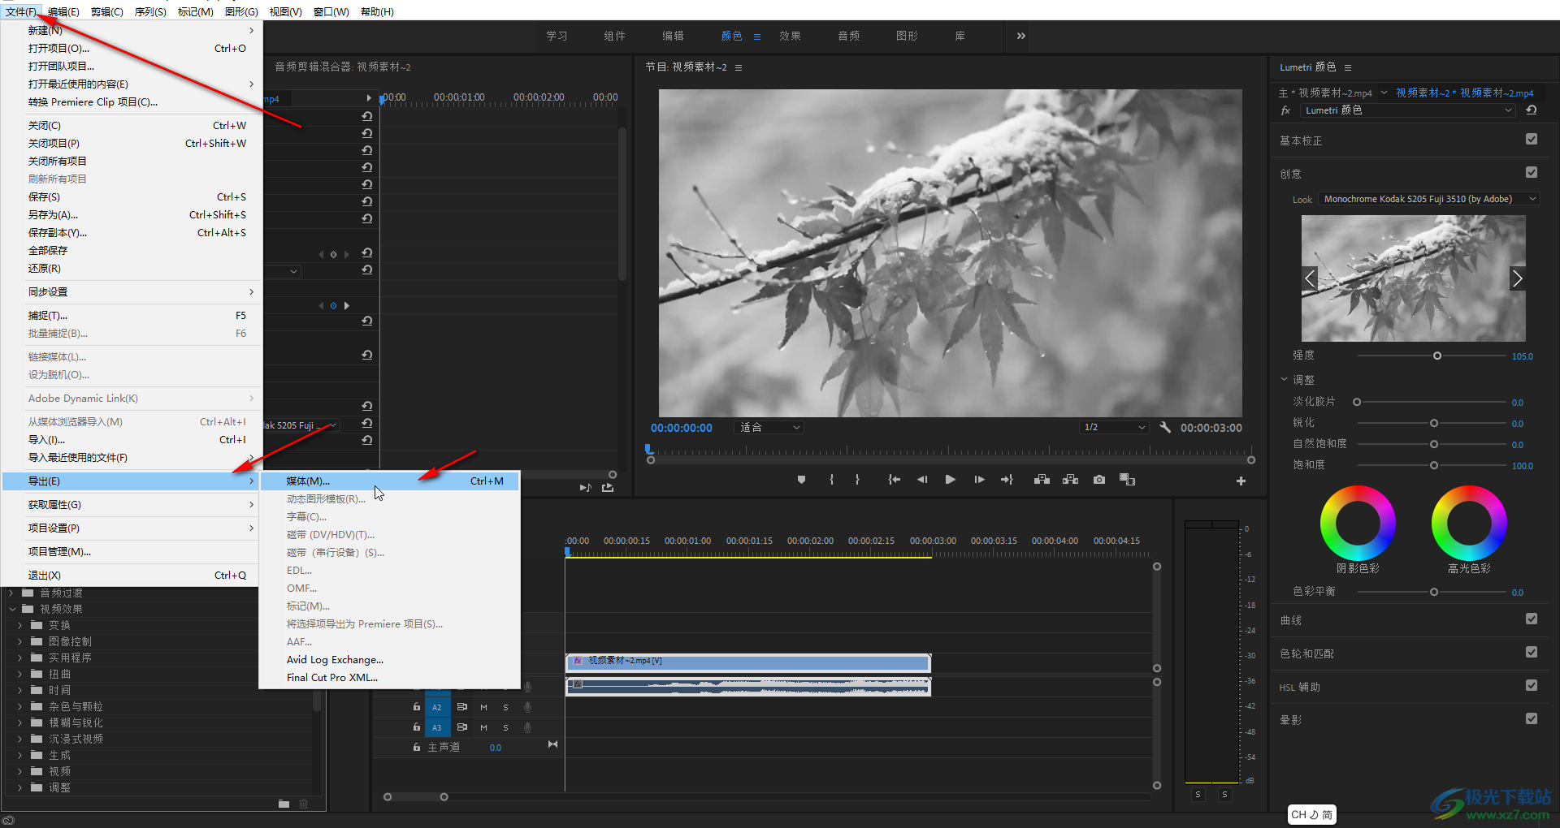Click Mark In brace icon
The image size is (1560, 828).
coord(831,480)
